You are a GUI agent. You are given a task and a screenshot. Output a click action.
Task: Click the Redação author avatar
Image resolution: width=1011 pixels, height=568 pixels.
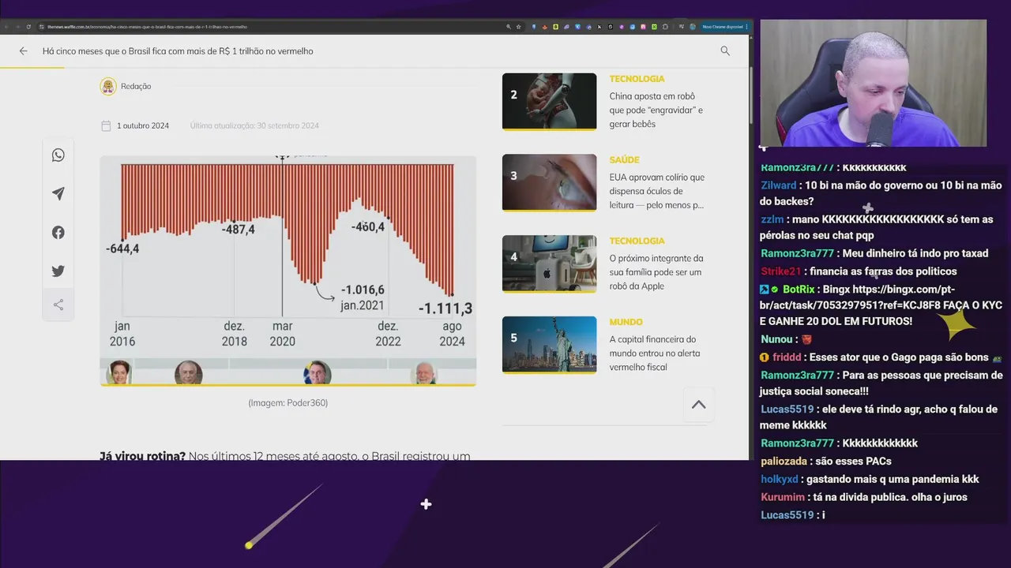[108, 86]
